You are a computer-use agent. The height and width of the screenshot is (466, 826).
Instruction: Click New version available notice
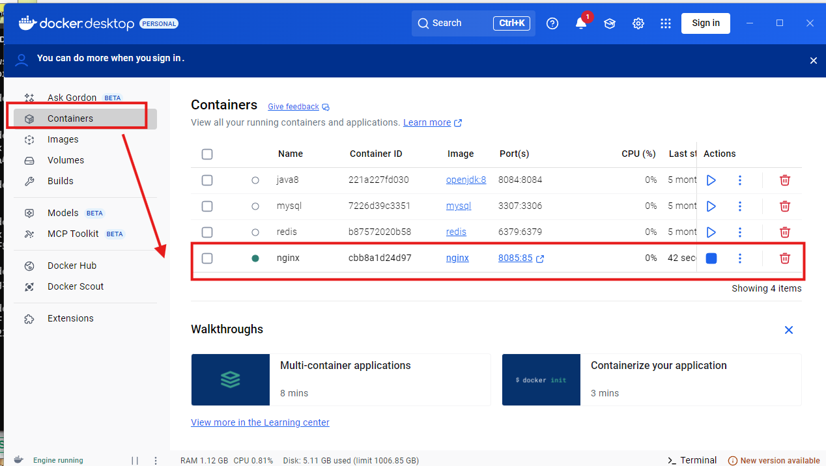[774, 461]
